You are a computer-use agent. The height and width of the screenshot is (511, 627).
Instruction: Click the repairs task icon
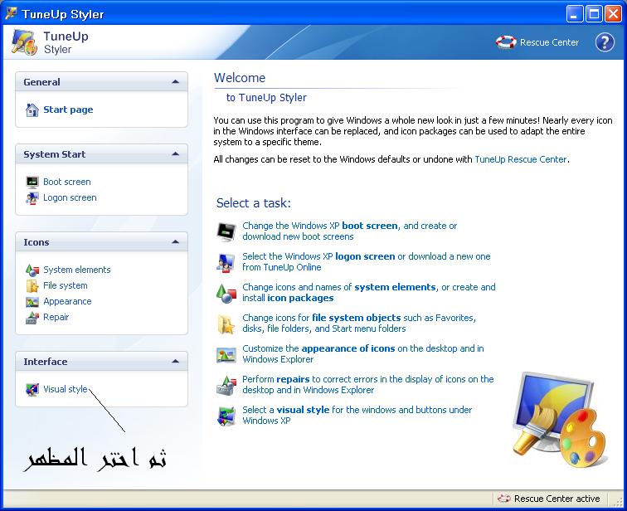click(x=226, y=385)
